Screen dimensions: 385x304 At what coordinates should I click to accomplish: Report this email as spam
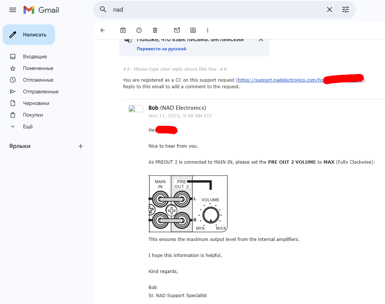(x=139, y=30)
